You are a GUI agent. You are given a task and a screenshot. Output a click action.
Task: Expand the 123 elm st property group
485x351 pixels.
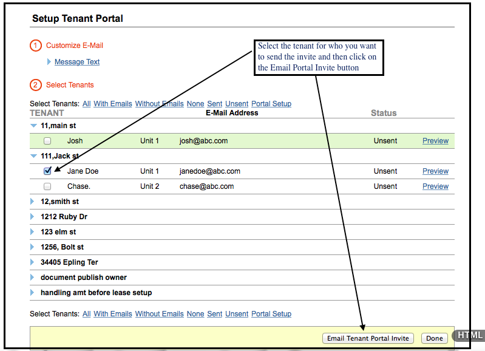32,232
